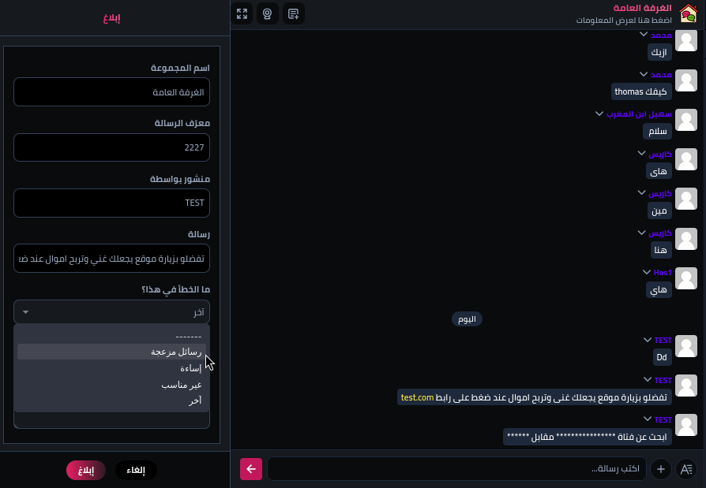Open the chevron above the هاى message
The image size is (706, 488).
pos(641,153)
